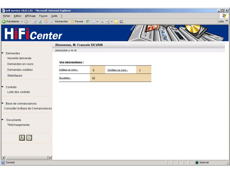Screen dimensions: 230x173
Task: Open the Rechercher search tool
Action: click(59, 22)
